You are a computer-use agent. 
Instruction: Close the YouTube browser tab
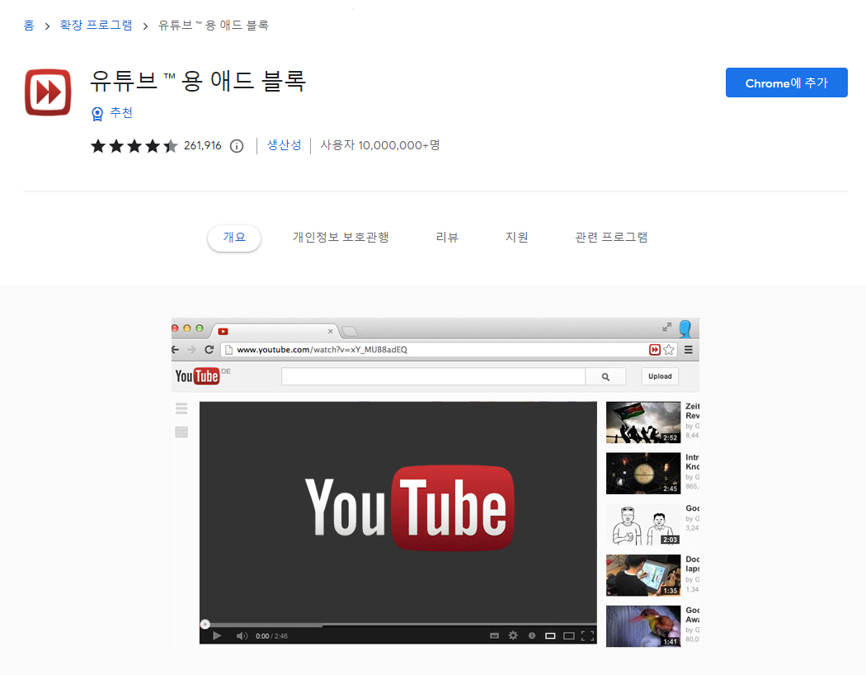(330, 332)
